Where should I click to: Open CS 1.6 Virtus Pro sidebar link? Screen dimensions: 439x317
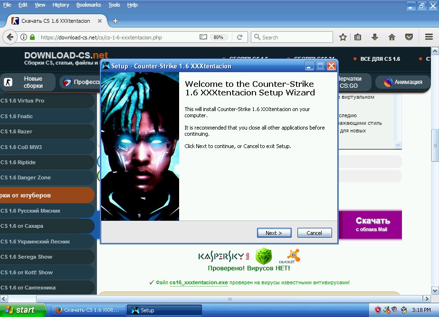point(47,101)
